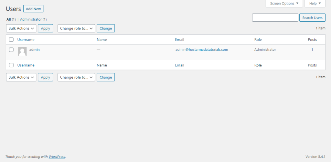The image size is (331, 162).
Task: Tick the select-all checkbox in the table header
Action: coord(11,39)
